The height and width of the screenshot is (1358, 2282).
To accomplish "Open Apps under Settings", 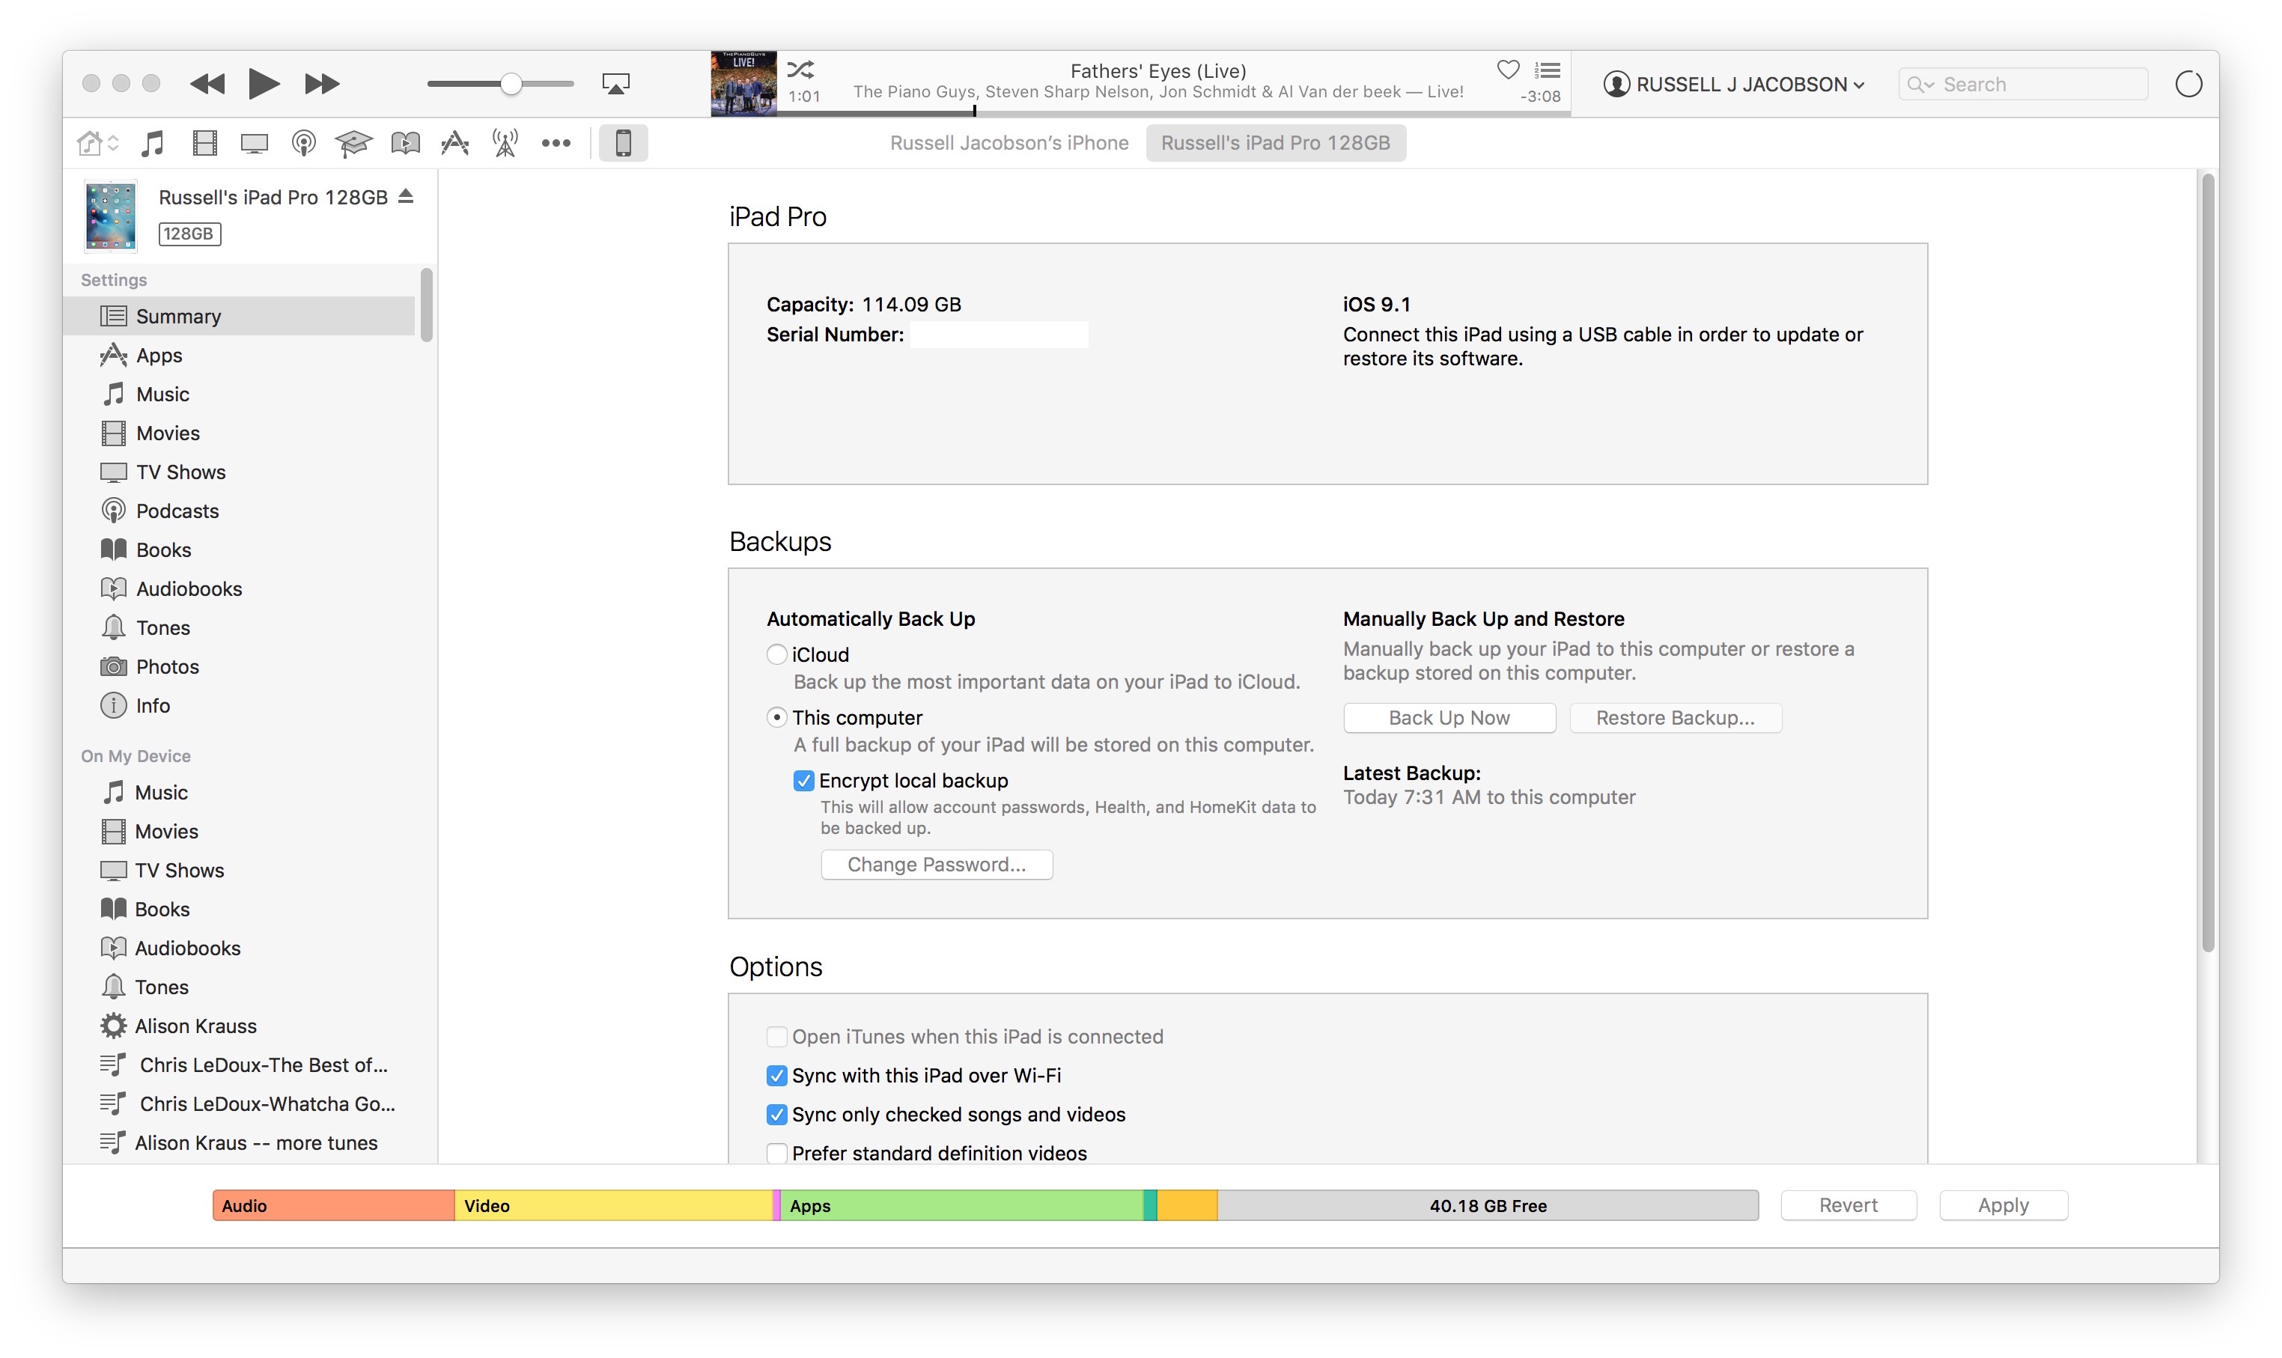I will click(239, 355).
